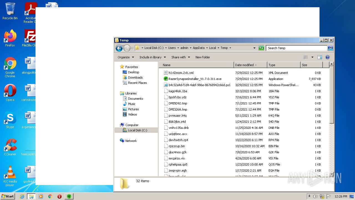Open the Share with menu
355x200 pixels.
181,57
